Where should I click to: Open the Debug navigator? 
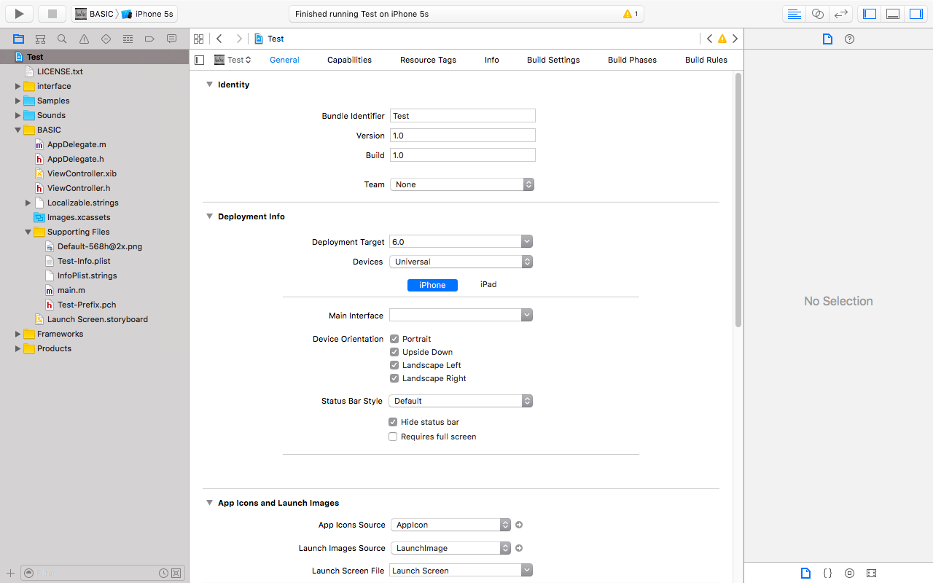128,39
